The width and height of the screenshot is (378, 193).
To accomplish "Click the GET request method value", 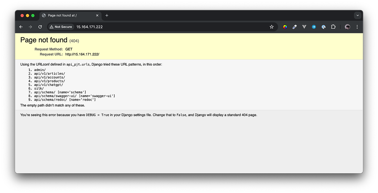I will [69, 49].
